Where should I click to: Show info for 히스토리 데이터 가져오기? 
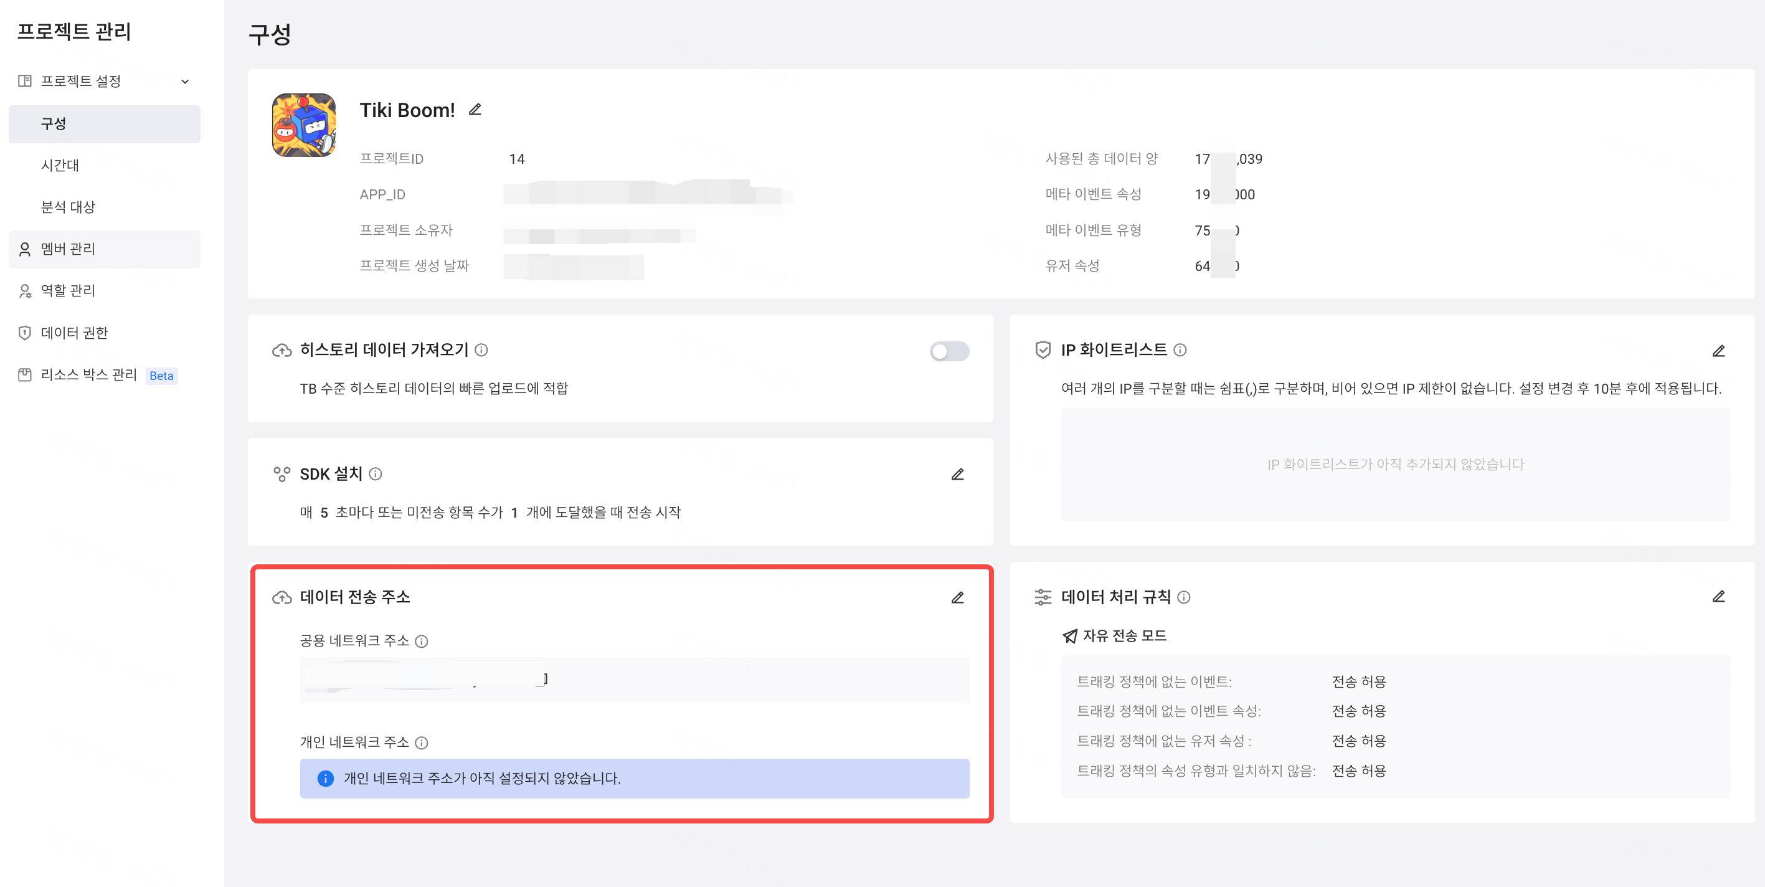(x=481, y=350)
